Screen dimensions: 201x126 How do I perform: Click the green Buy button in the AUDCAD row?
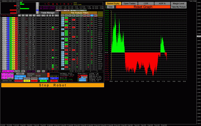point(11,18)
